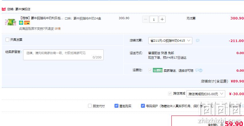
Task: Click the chat bubble icon in 运费险 row
Action: [x=197, y=70]
